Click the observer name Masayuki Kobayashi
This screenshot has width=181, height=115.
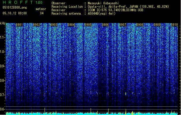coord(103,3)
